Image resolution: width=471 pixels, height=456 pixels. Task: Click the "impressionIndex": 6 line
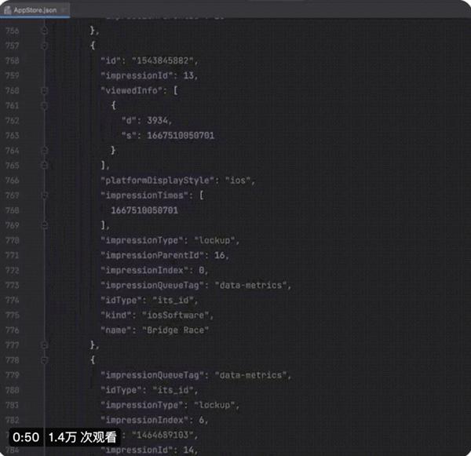pyautogui.click(x=155, y=420)
